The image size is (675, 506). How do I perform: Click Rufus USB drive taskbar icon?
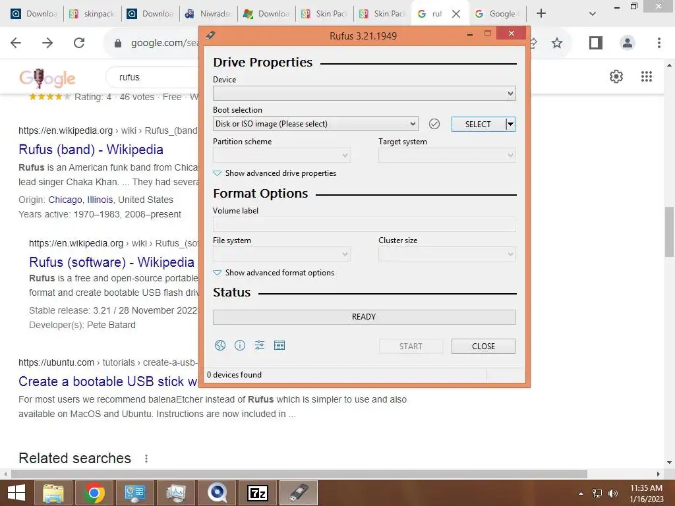299,493
